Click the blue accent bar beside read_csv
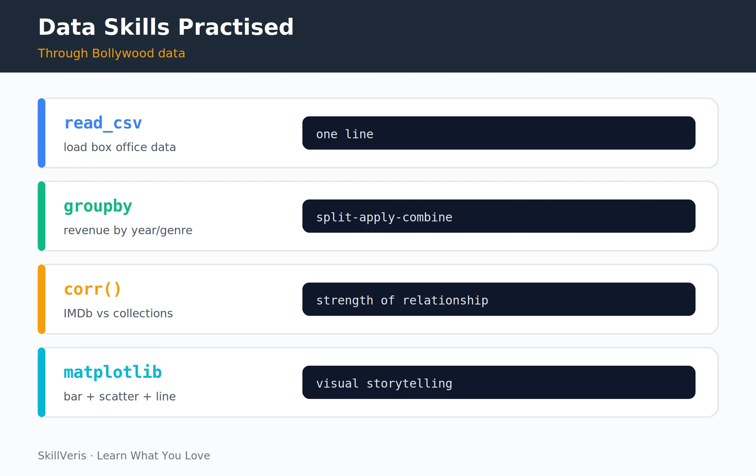Screen dimensions: 756x476 42,133
